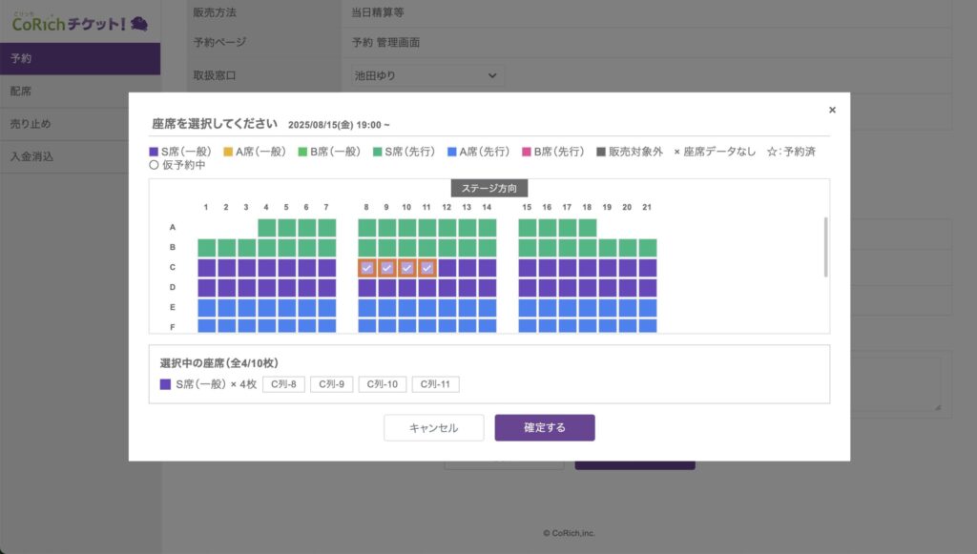Click the seat map vertical scrollbar

(x=825, y=246)
